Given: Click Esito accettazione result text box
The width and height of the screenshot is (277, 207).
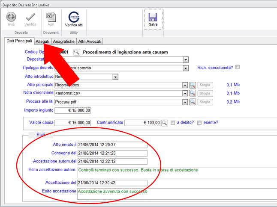Looking at the screenshot, I should coord(177,194).
